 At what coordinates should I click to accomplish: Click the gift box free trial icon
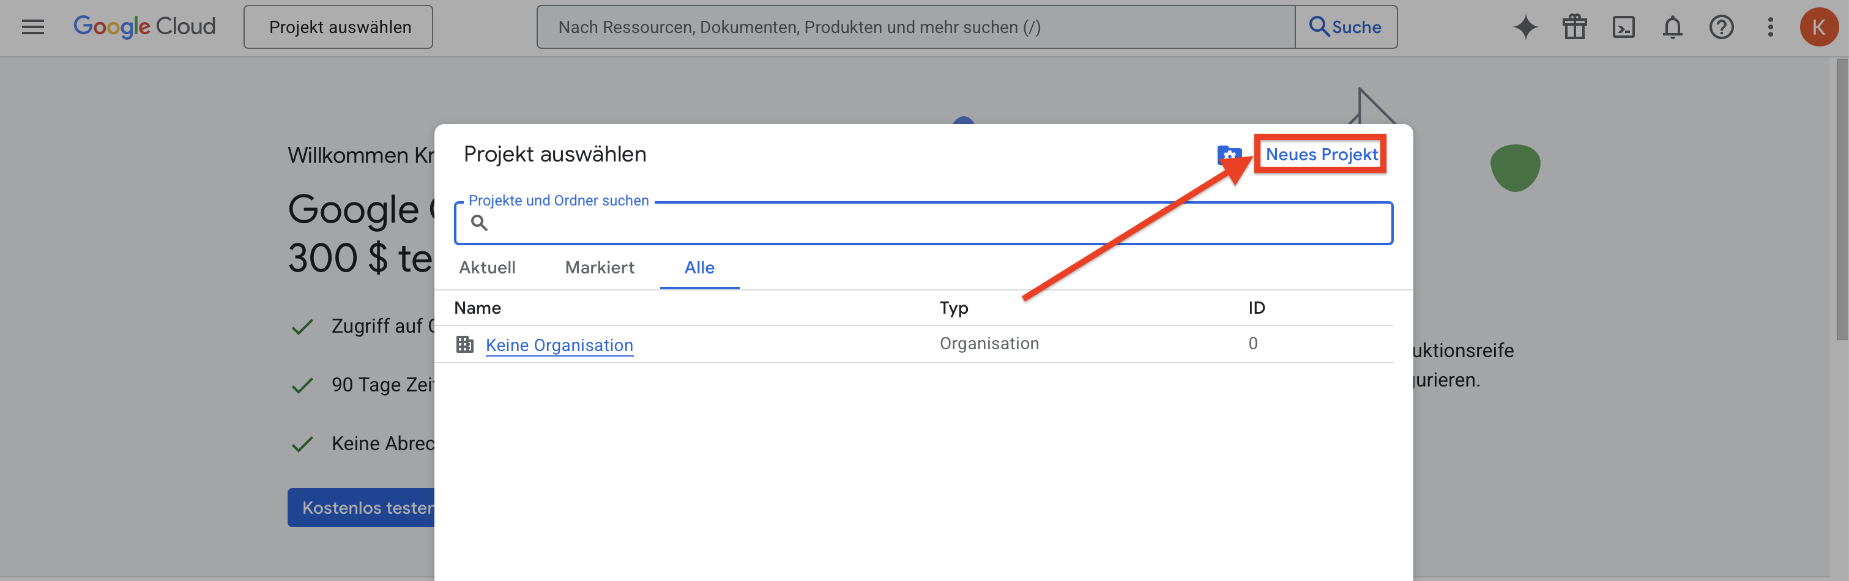(x=1574, y=28)
